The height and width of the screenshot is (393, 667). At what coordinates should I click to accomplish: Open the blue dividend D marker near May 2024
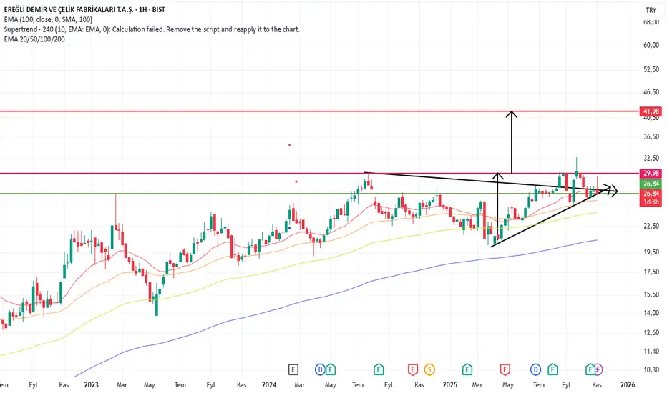tap(321, 369)
